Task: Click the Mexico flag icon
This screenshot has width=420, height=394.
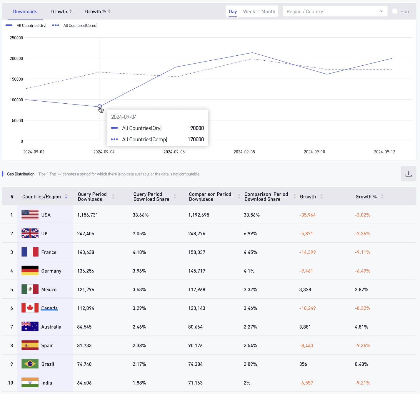Action: 30,289
